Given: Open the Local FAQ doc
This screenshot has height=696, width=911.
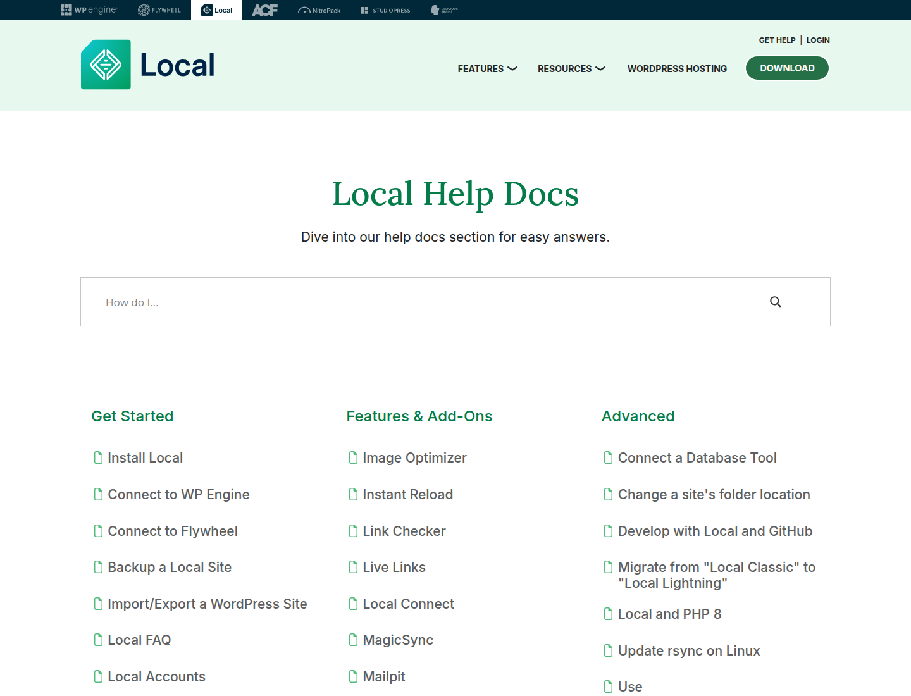Looking at the screenshot, I should click(x=139, y=640).
